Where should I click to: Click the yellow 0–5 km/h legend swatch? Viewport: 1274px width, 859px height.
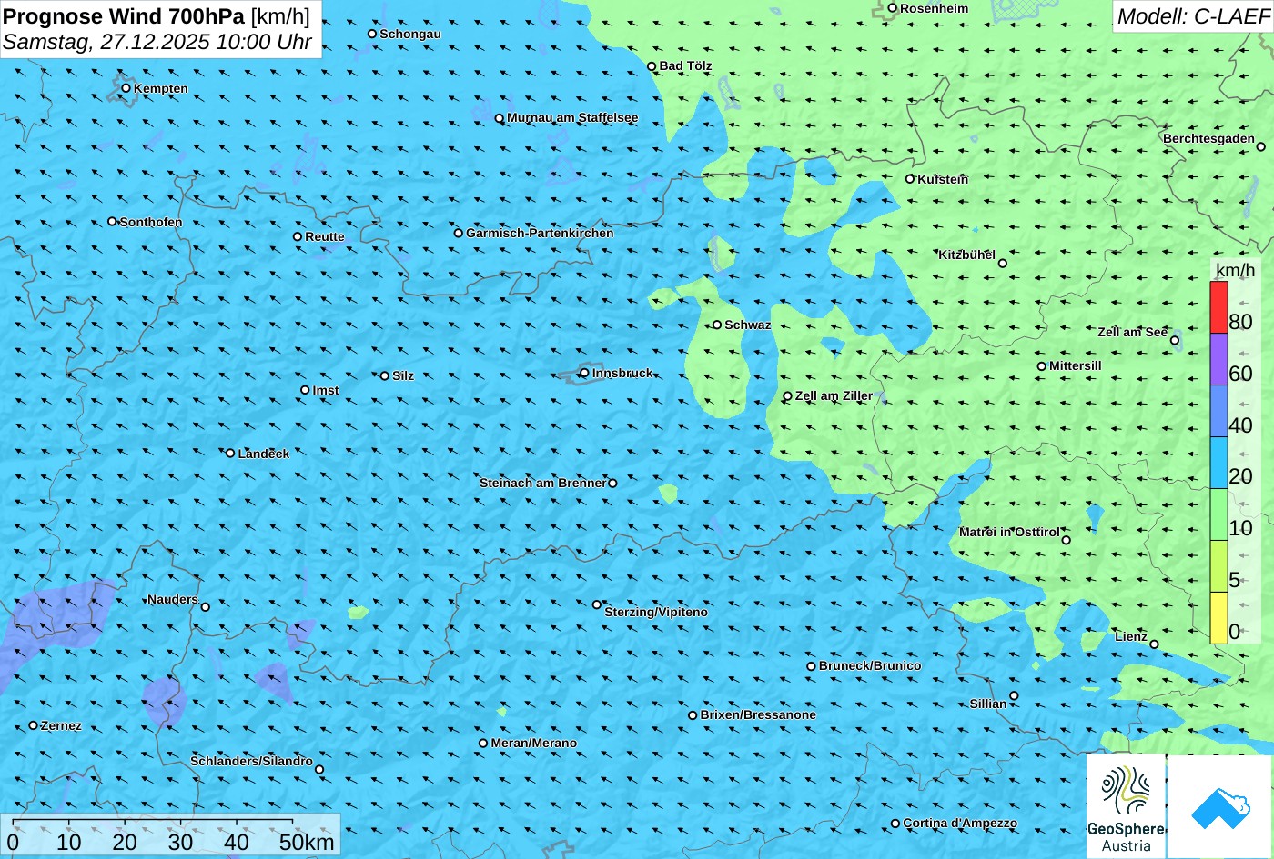[x=1218, y=618]
